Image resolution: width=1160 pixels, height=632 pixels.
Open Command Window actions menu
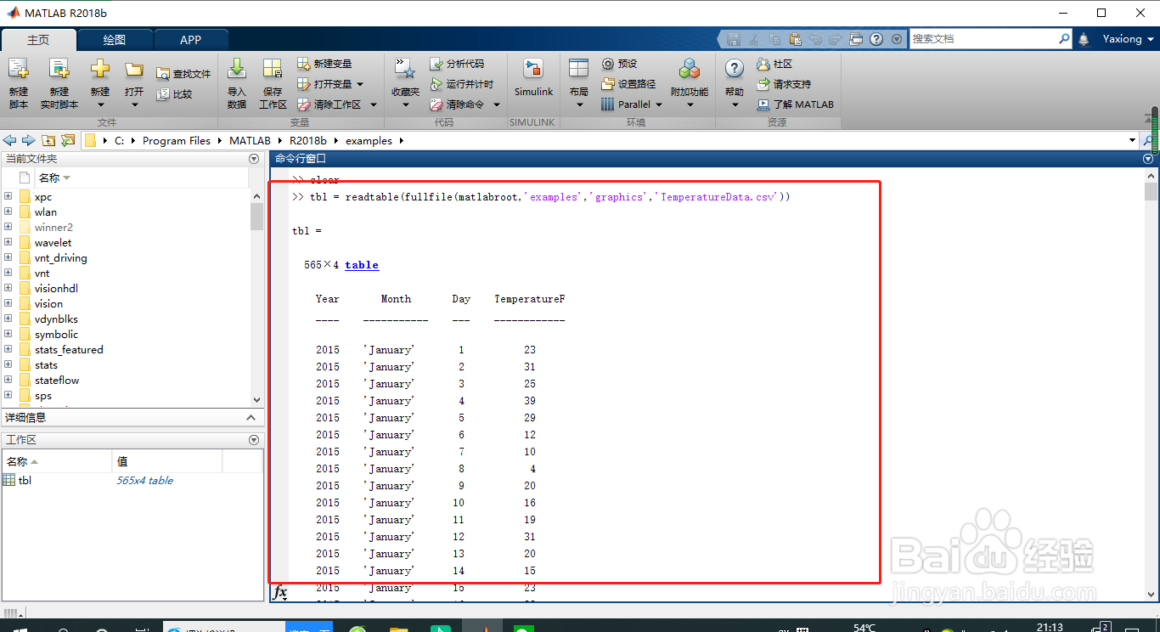click(x=1148, y=158)
